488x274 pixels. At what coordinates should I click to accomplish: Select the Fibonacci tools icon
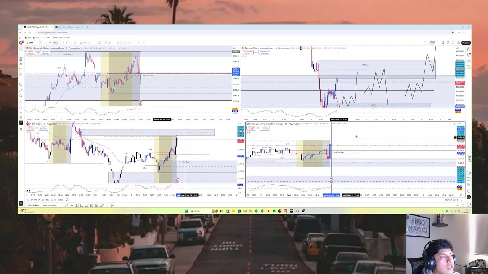click(x=21, y=59)
